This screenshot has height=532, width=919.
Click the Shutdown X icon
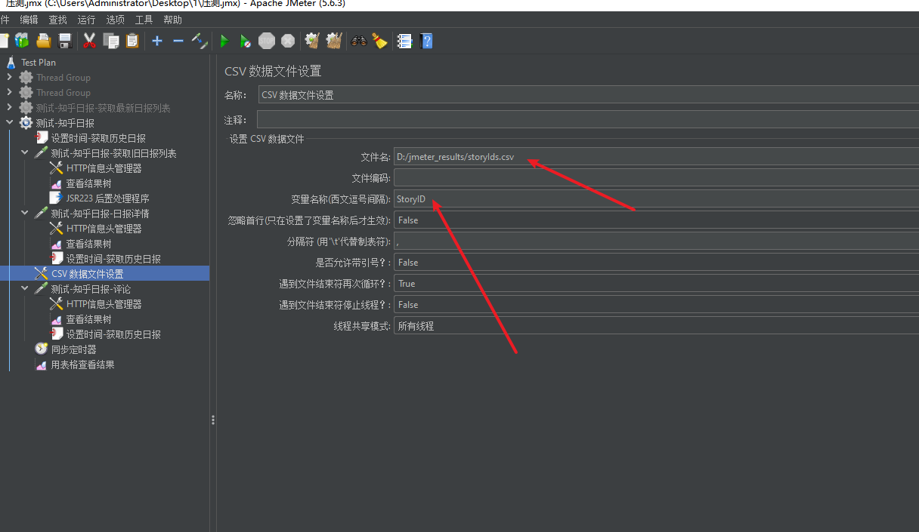click(288, 41)
